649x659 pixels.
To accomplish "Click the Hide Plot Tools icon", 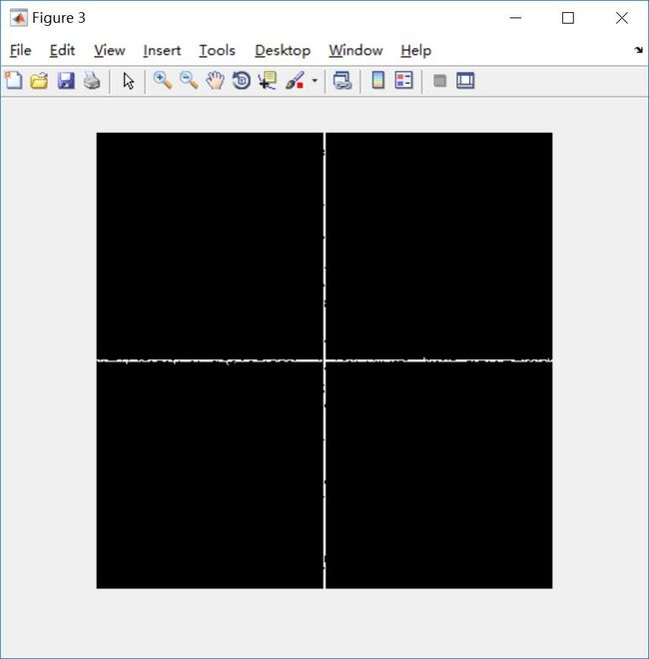I will [x=439, y=80].
